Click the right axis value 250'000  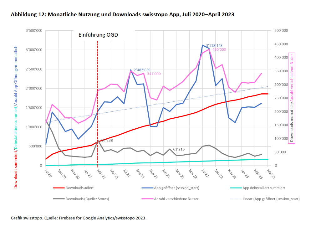click(281, 98)
